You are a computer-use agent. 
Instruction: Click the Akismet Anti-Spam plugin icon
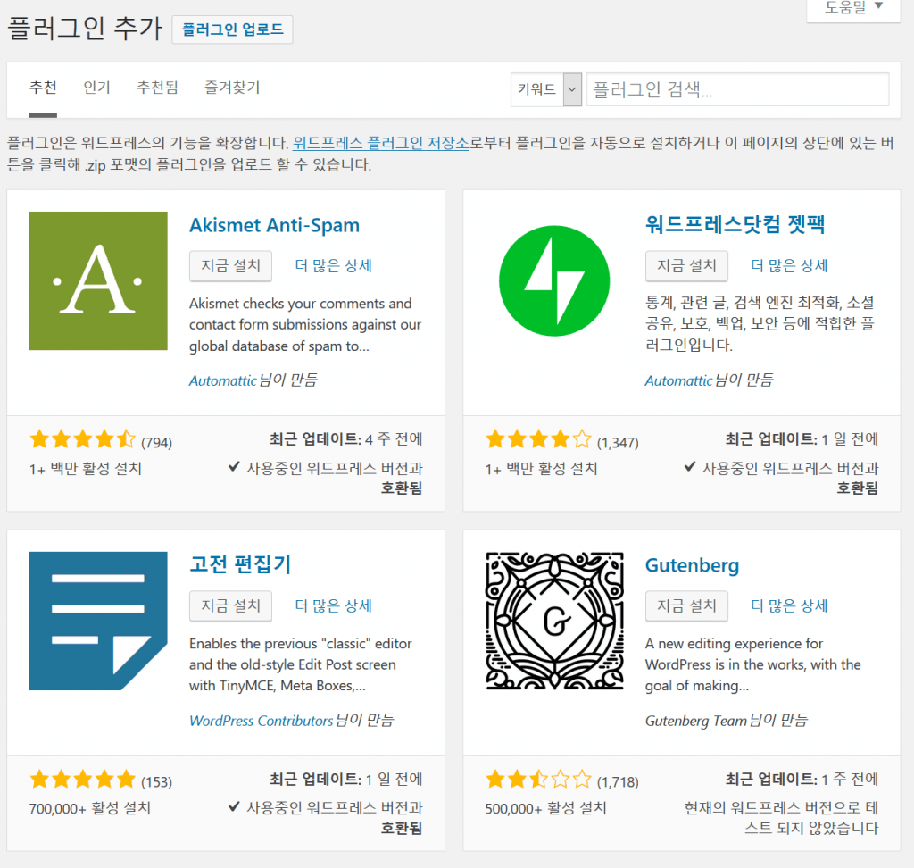pyautogui.click(x=98, y=281)
